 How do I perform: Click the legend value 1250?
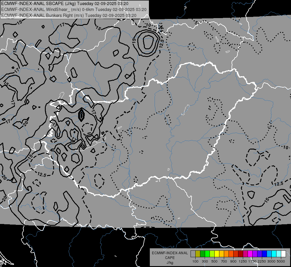tap(243, 261)
